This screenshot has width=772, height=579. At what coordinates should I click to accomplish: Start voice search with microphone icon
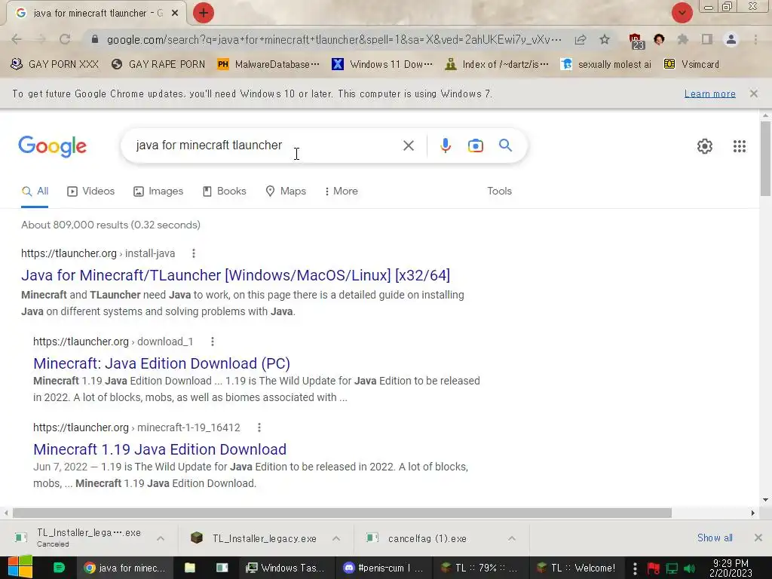(x=446, y=146)
